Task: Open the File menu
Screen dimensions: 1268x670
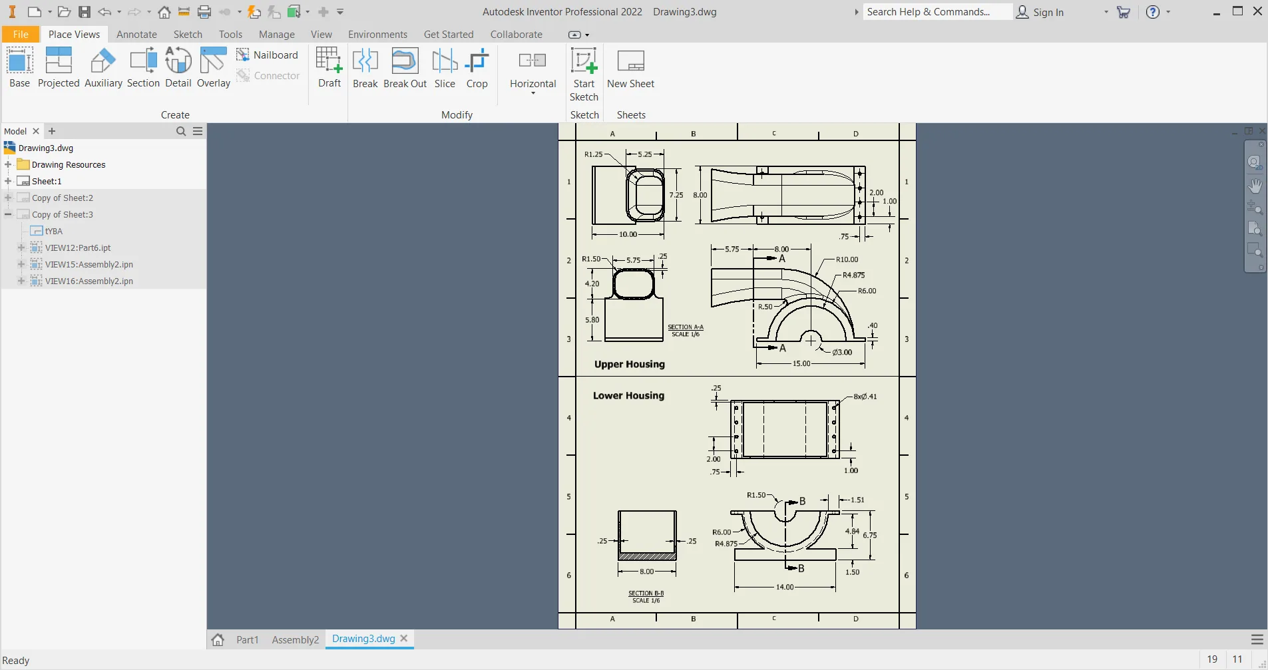Action: coord(21,35)
